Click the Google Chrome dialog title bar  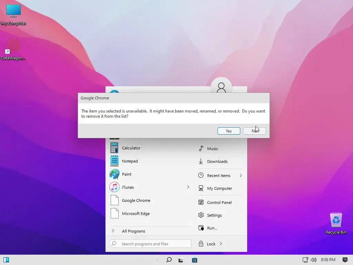click(x=174, y=98)
